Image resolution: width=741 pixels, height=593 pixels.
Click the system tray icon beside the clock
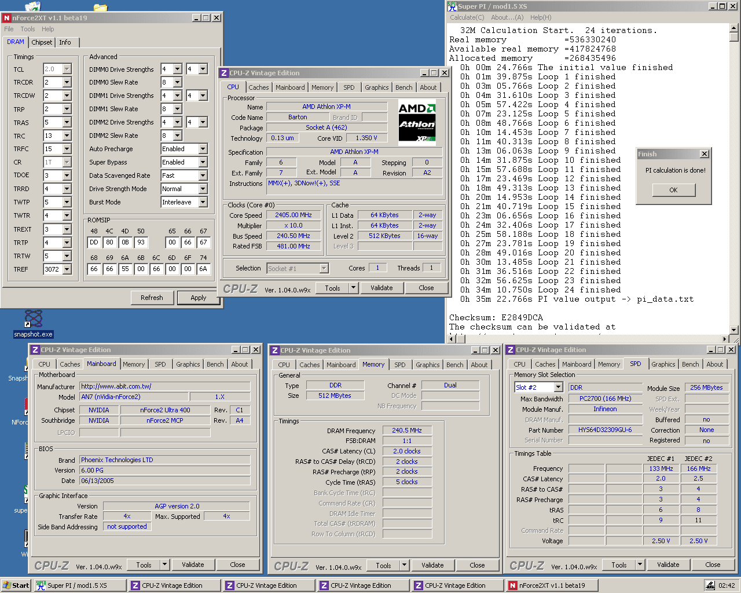(x=710, y=585)
